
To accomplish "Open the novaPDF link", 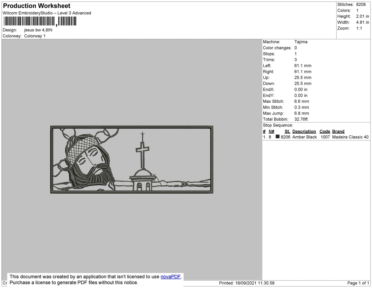I will pyautogui.click(x=171, y=277).
